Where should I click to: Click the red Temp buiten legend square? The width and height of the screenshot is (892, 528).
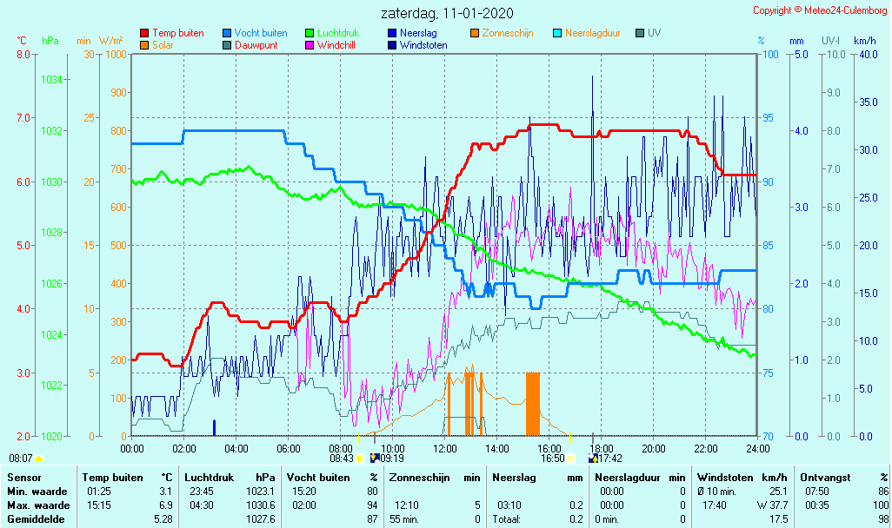click(x=144, y=33)
